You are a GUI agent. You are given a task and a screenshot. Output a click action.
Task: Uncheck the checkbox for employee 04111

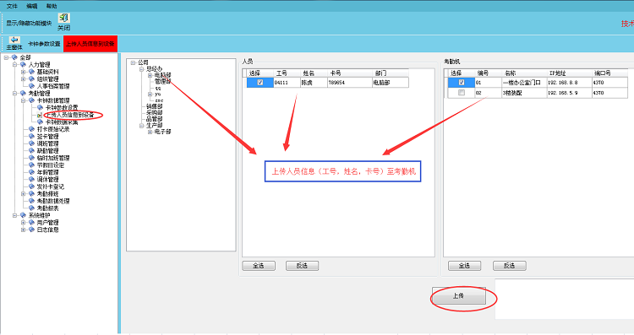tap(260, 83)
